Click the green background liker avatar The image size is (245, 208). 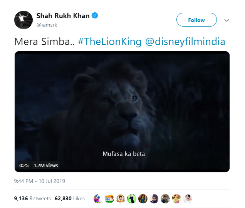coord(132,199)
